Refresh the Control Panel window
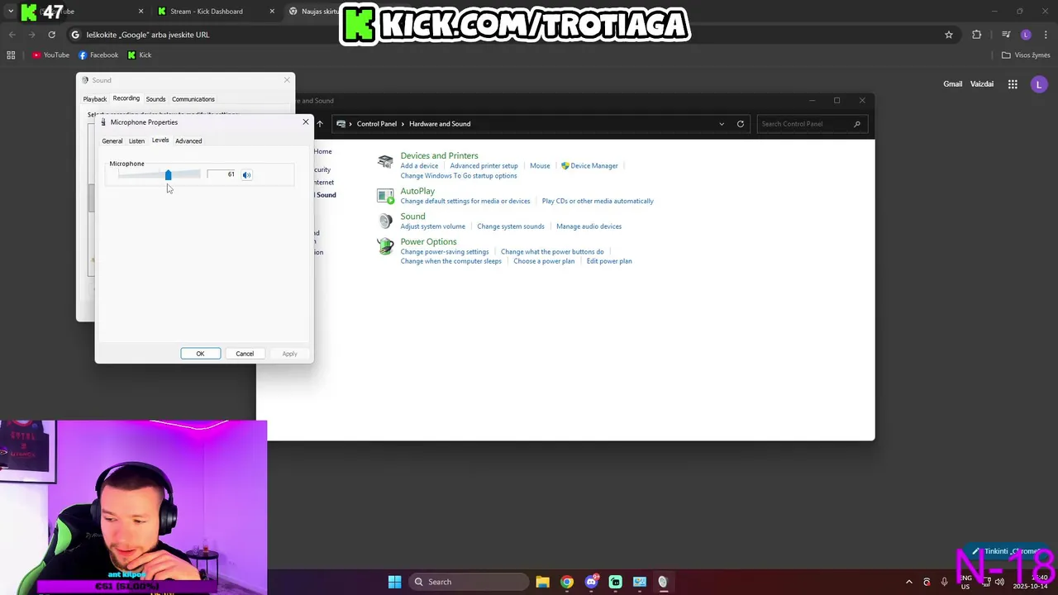Viewport: 1058px width, 595px height. coord(741,124)
